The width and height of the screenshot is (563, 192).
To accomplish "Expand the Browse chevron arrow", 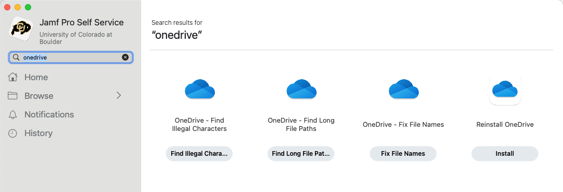I will click(x=119, y=96).
